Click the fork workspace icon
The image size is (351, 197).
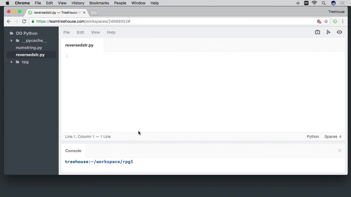(x=329, y=32)
